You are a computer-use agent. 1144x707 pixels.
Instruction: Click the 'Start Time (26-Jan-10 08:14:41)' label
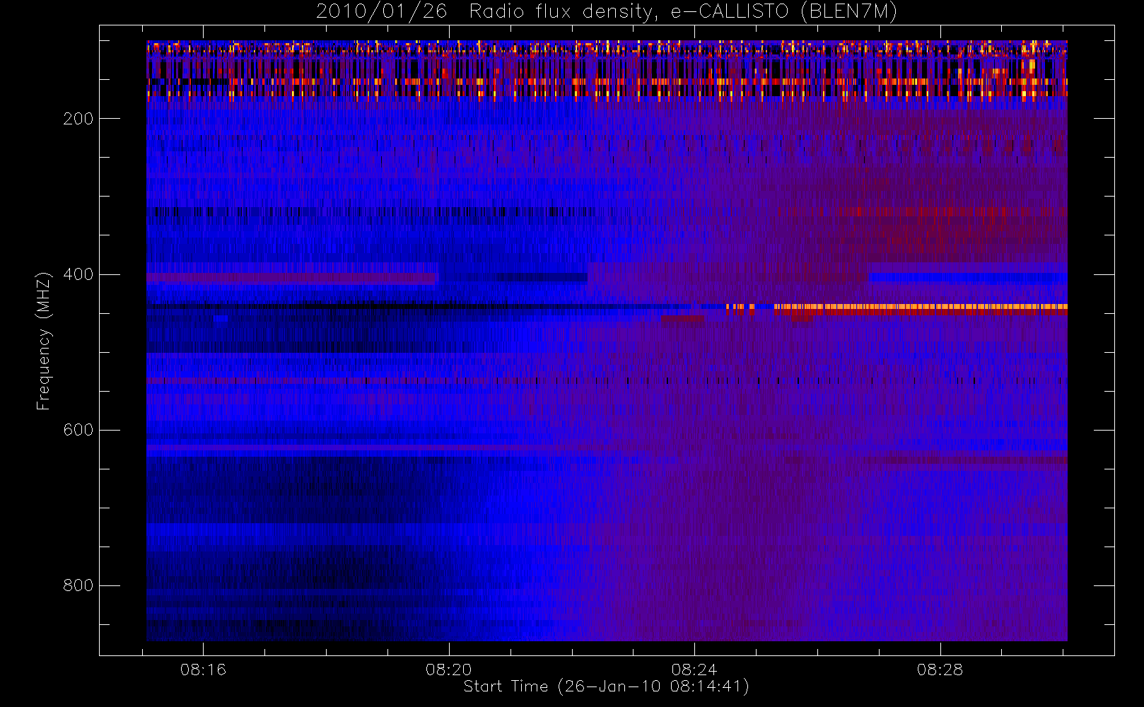pos(606,686)
